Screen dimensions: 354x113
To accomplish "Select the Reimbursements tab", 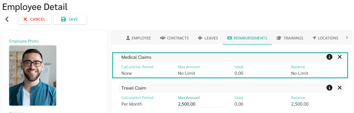I will [x=247, y=38].
